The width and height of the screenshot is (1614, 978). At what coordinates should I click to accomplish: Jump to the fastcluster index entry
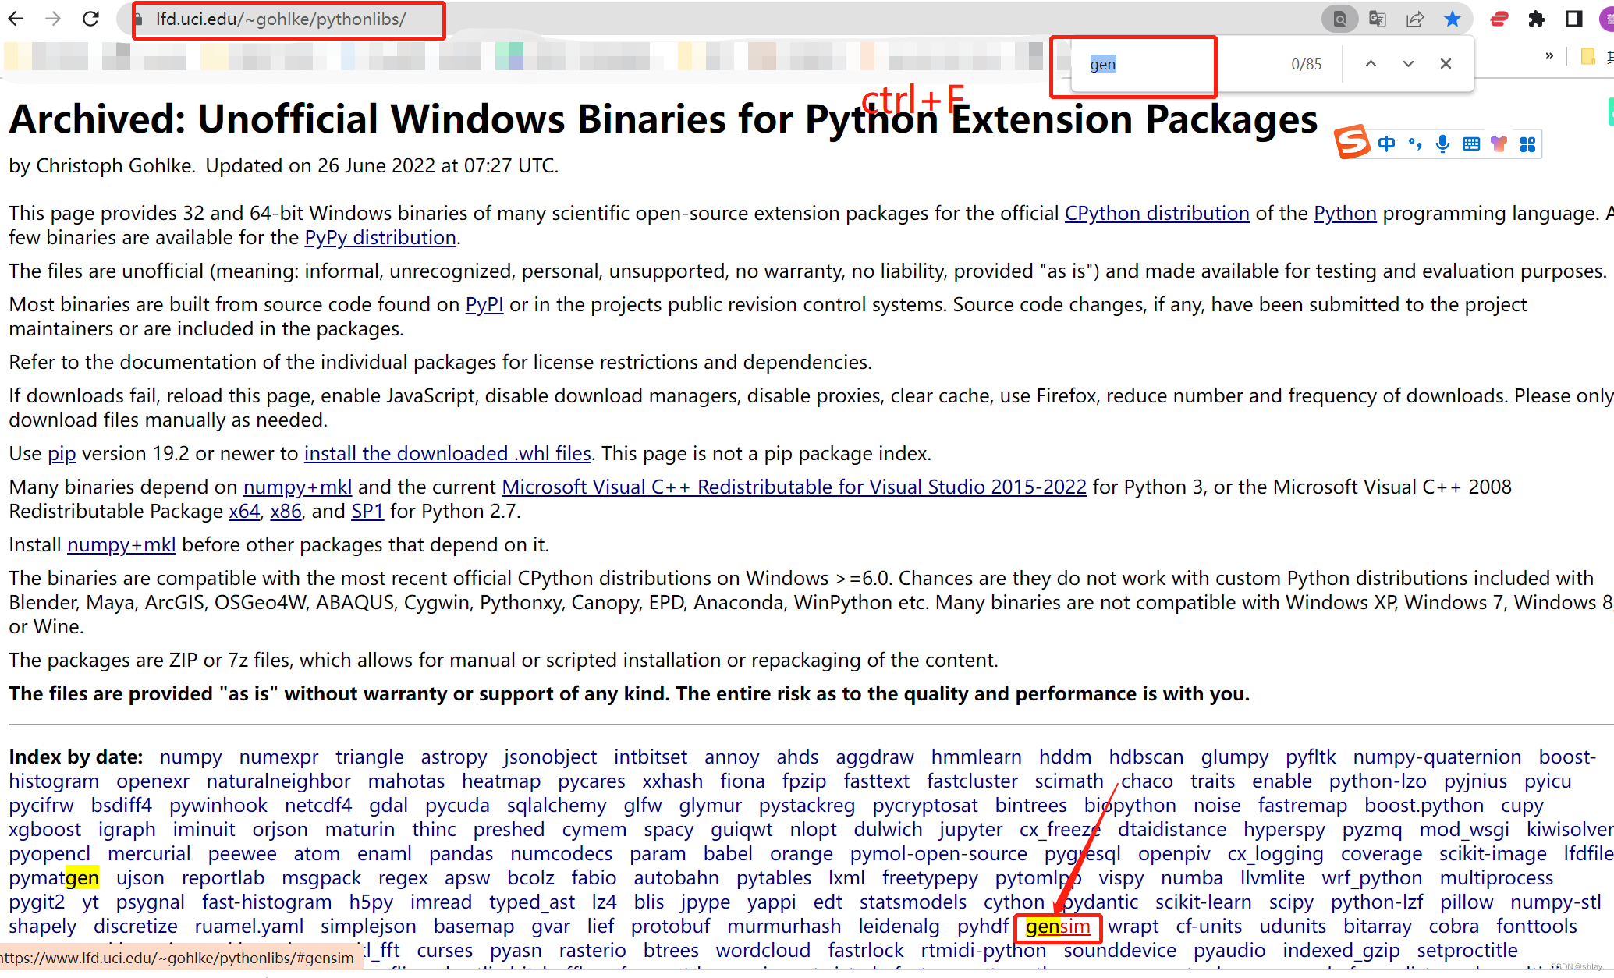tap(972, 781)
